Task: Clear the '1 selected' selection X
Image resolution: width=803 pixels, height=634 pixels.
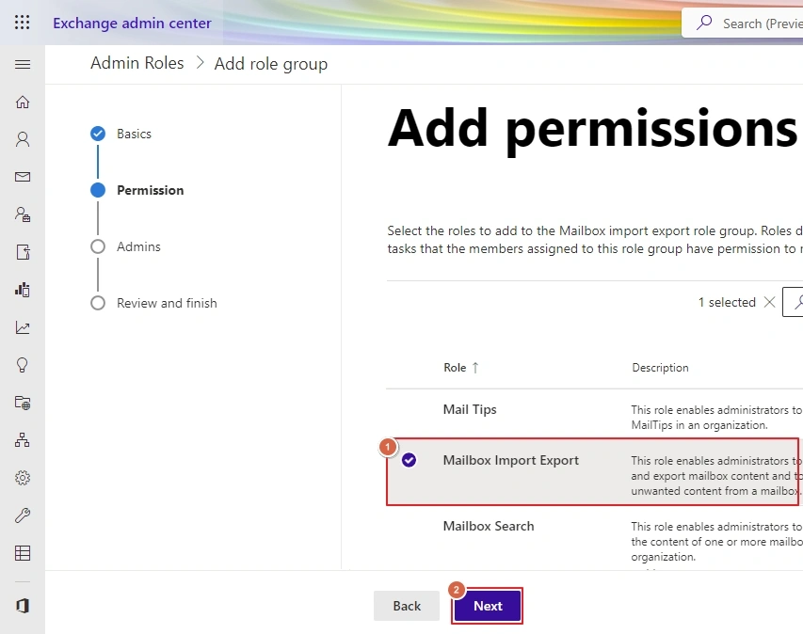Action: pos(769,302)
